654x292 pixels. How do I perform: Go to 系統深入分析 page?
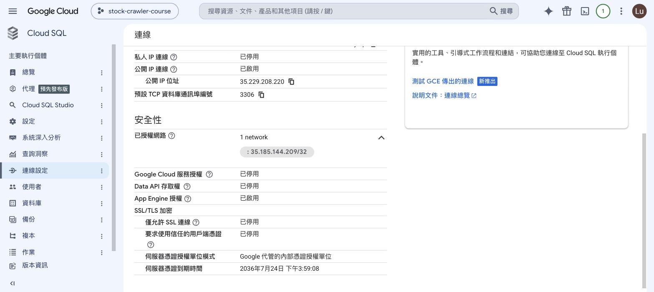55,138
